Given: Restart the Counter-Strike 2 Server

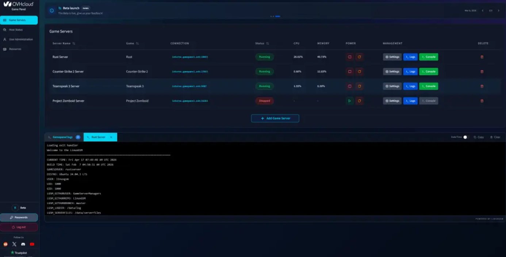Looking at the screenshot, I should (359, 72).
